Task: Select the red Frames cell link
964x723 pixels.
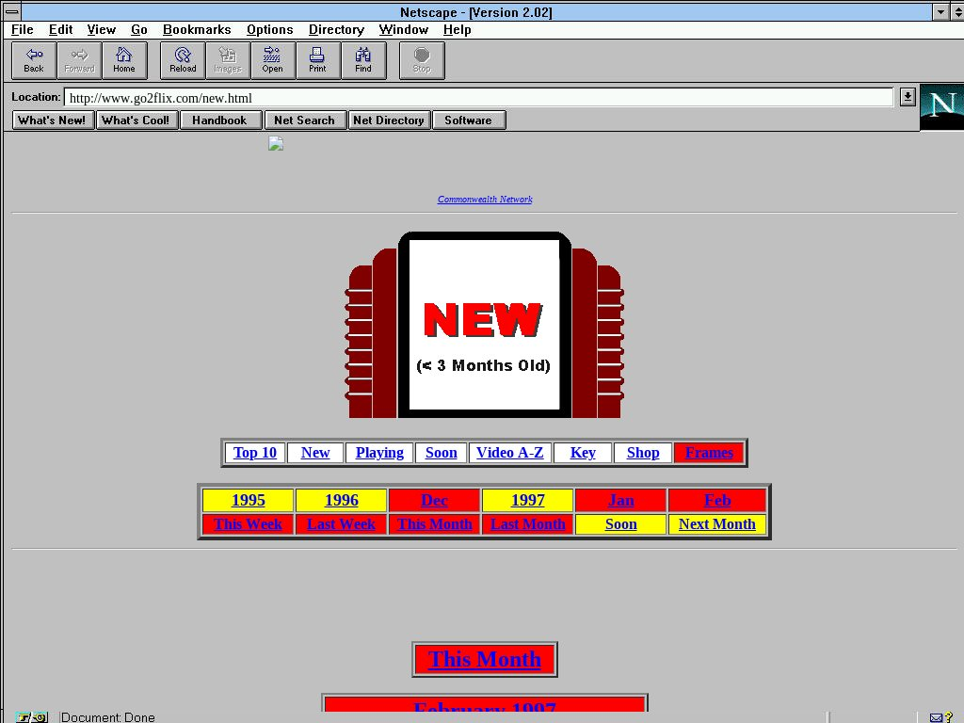Action: tap(709, 453)
